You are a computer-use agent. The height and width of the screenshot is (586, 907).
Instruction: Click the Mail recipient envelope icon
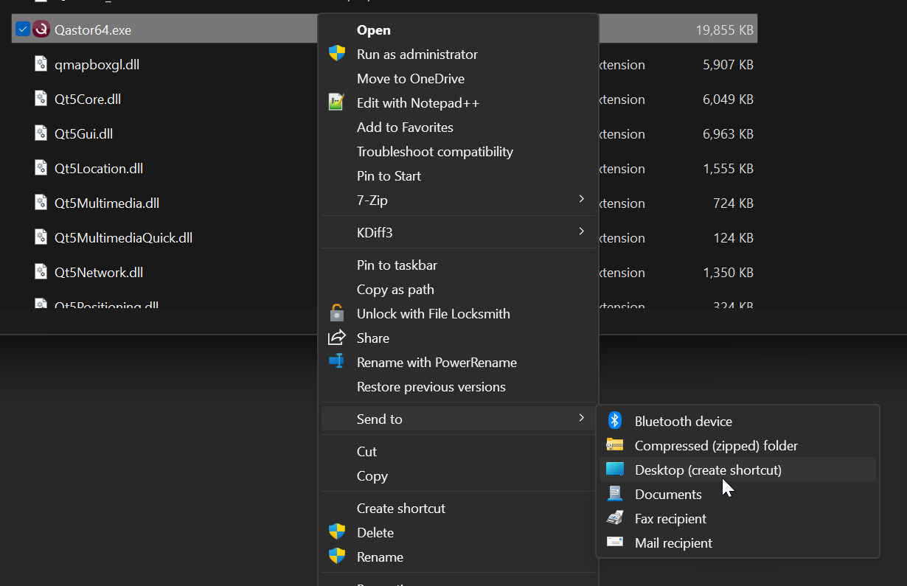pyautogui.click(x=615, y=543)
